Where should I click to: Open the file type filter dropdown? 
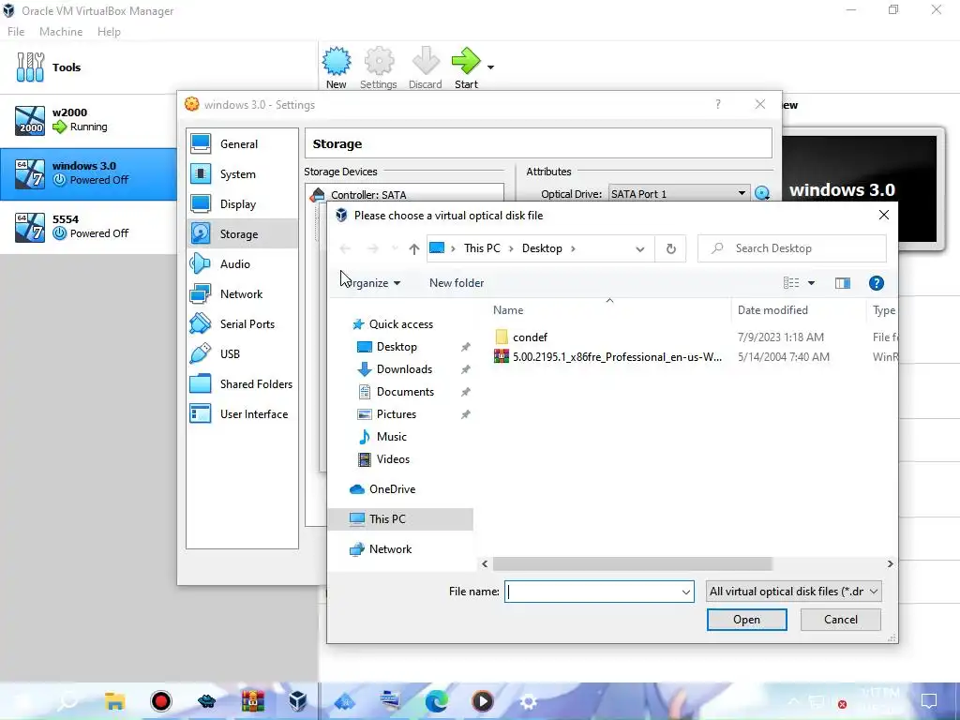tap(793, 592)
